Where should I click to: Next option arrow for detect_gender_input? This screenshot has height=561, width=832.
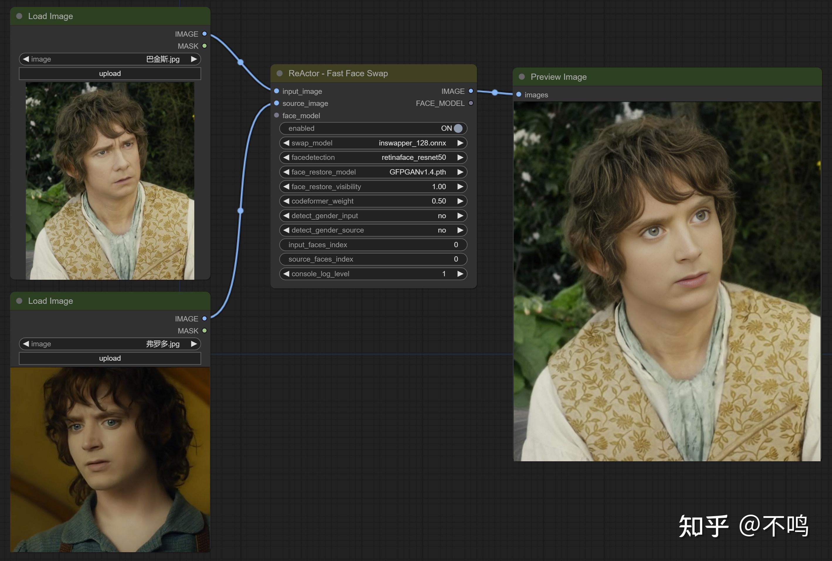click(x=460, y=216)
